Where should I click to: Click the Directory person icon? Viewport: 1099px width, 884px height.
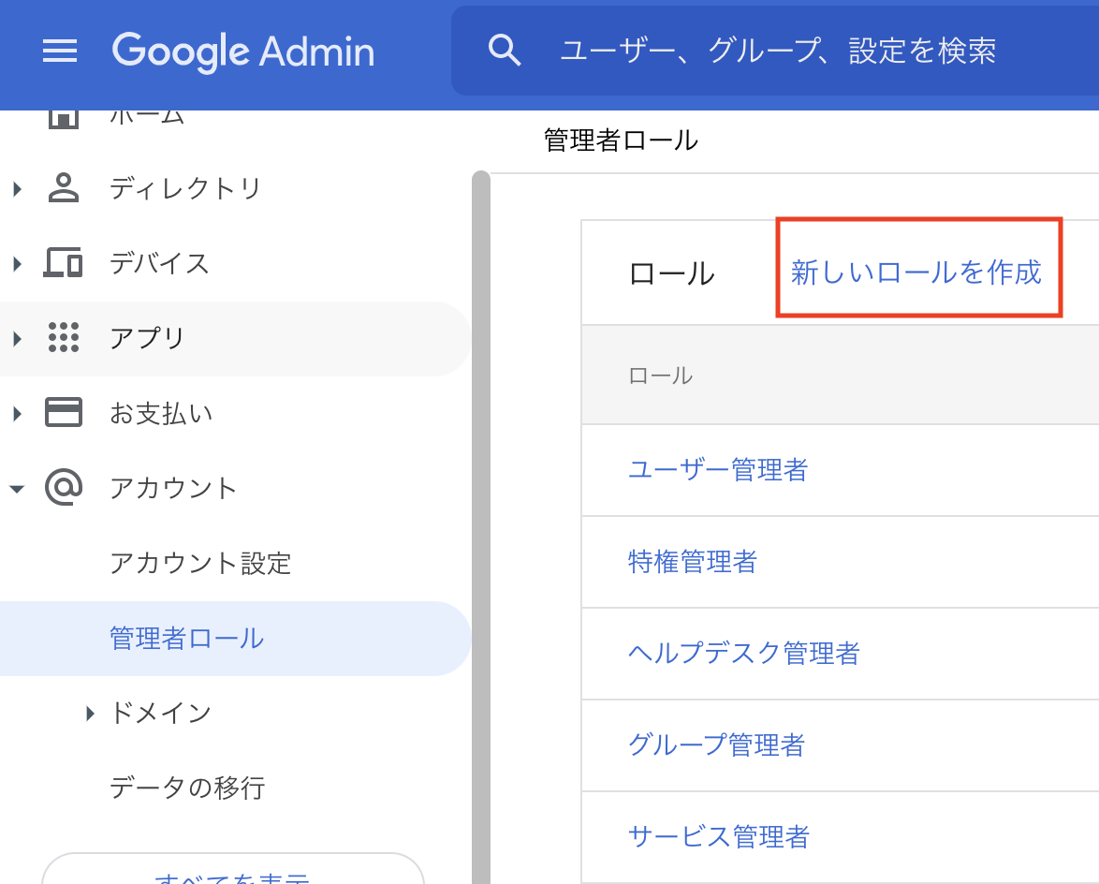coord(63,188)
